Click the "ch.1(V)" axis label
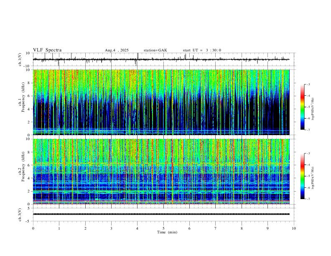 coord(20,59)
